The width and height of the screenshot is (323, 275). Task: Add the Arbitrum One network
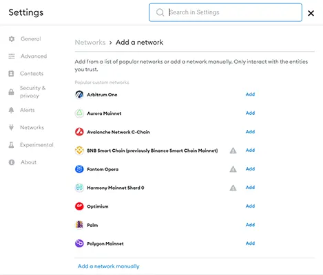[x=250, y=94]
